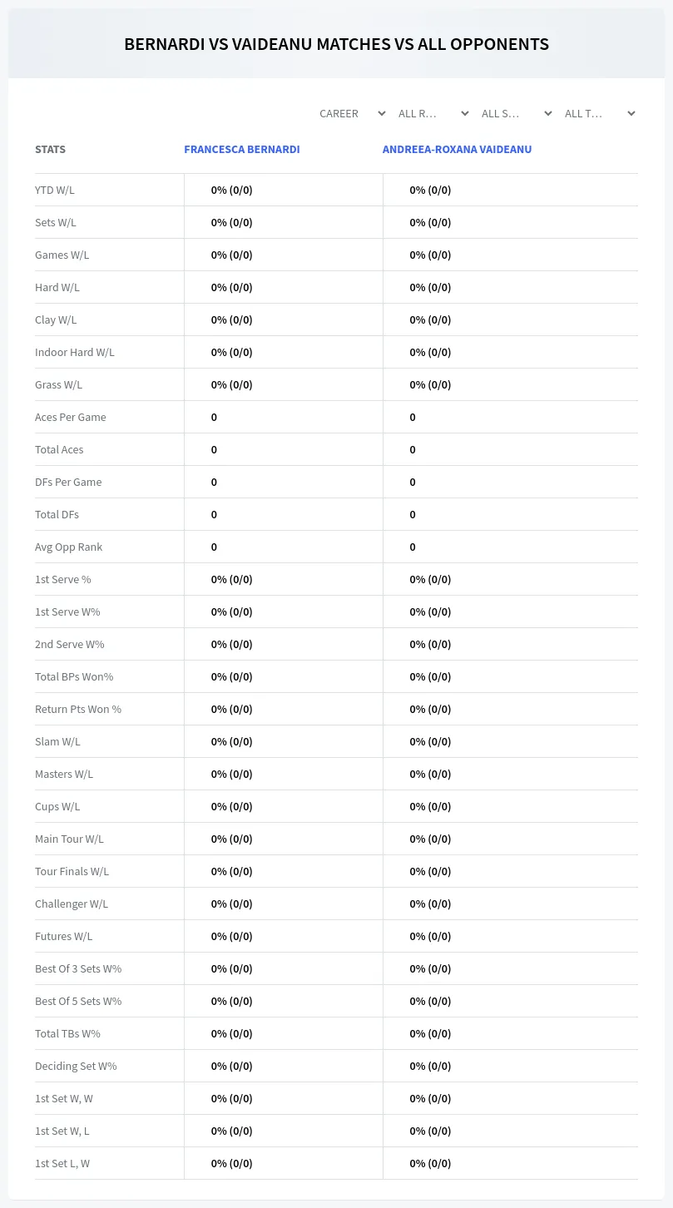Screen dimensions: 673x1208
Task: Click the Total Aces row label
Action: point(59,449)
